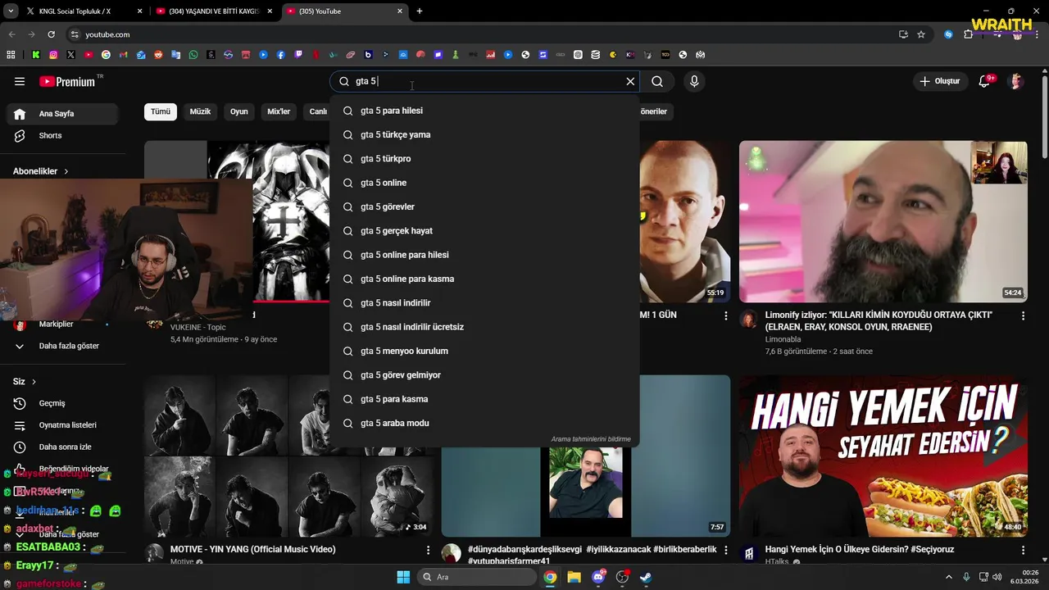Viewport: 1049px width, 590px height.
Task: Open the Instagram bookmark
Action: click(53, 55)
